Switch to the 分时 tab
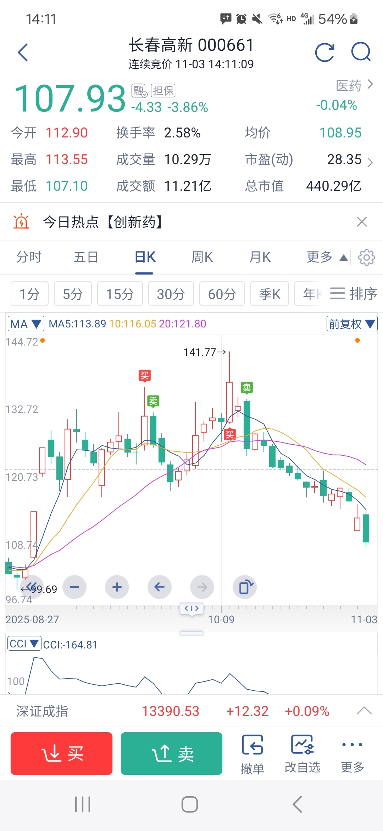This screenshot has width=383, height=831. [29, 257]
